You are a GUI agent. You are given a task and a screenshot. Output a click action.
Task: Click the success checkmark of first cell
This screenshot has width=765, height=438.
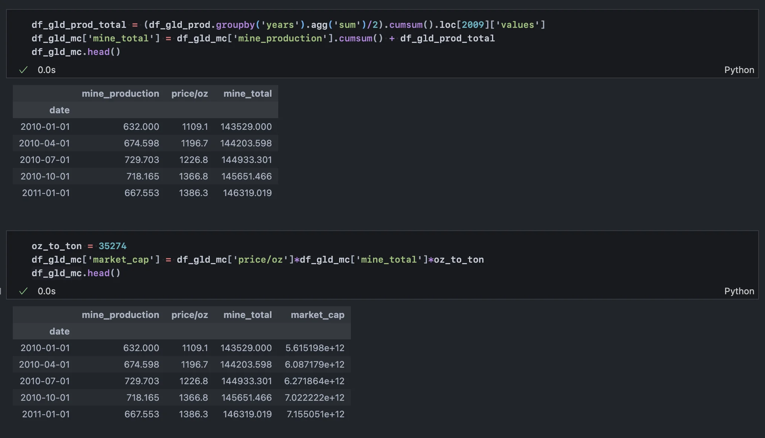click(23, 70)
